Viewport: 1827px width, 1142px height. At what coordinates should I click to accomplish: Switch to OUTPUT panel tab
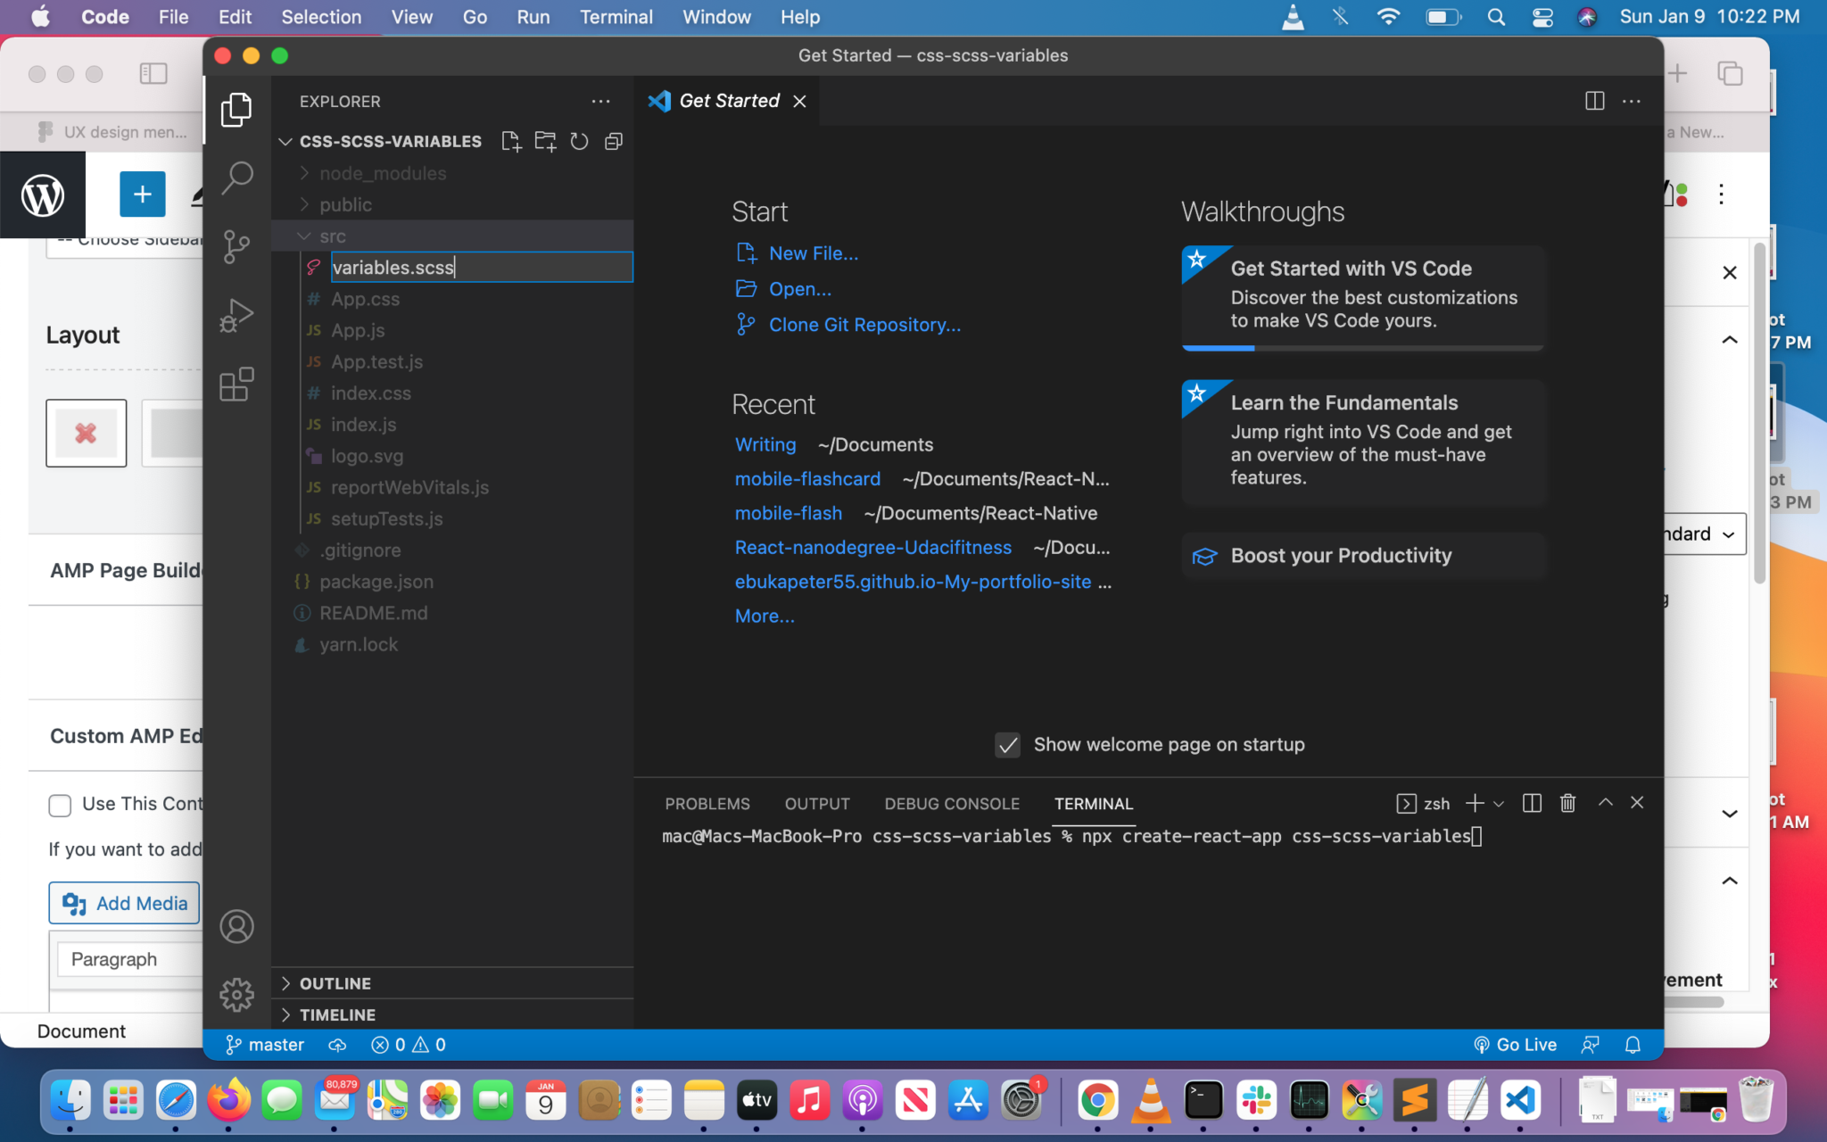click(x=817, y=804)
